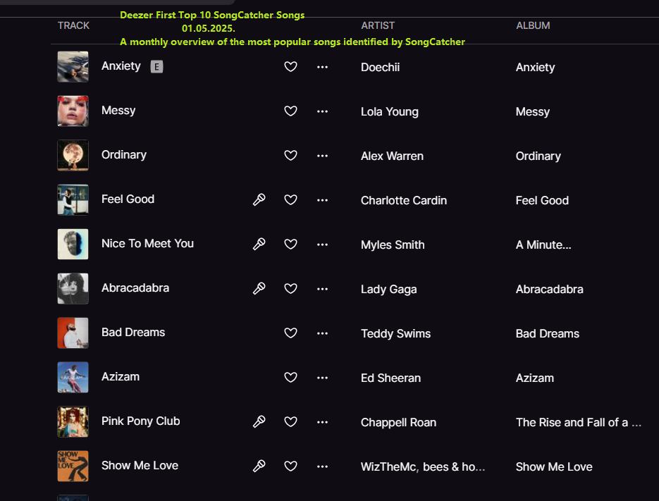Play Messy via its cover thumbnail
This screenshot has width=659, height=501.
click(73, 111)
